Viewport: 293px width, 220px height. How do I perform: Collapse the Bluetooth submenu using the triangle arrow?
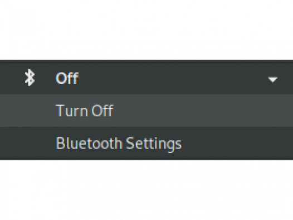(x=272, y=80)
